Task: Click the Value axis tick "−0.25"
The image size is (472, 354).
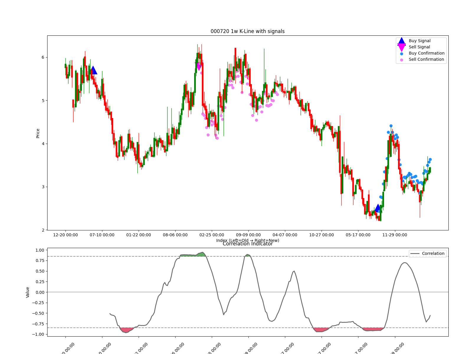Action: coord(38,303)
